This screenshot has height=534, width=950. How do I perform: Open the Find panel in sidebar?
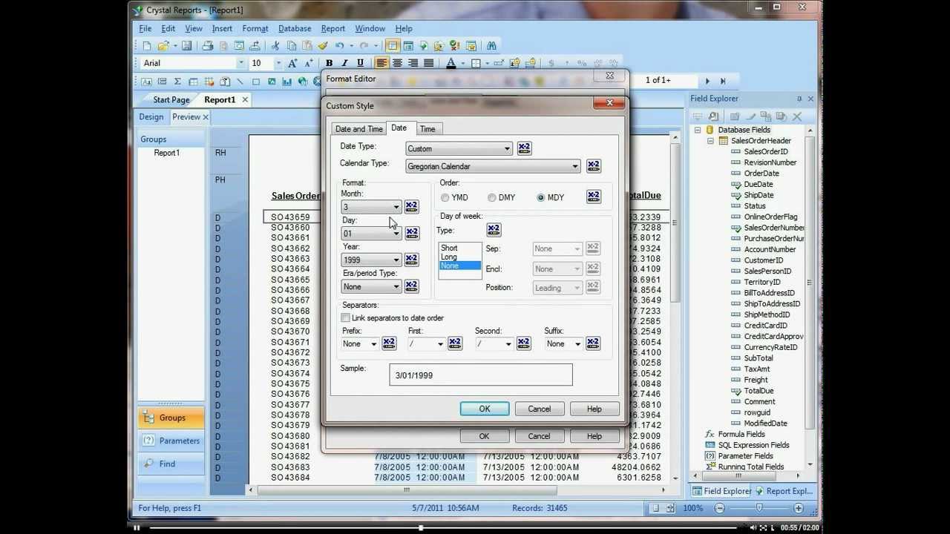point(171,464)
